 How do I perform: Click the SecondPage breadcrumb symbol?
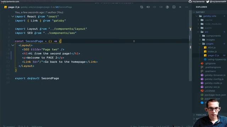(x=65, y=7)
